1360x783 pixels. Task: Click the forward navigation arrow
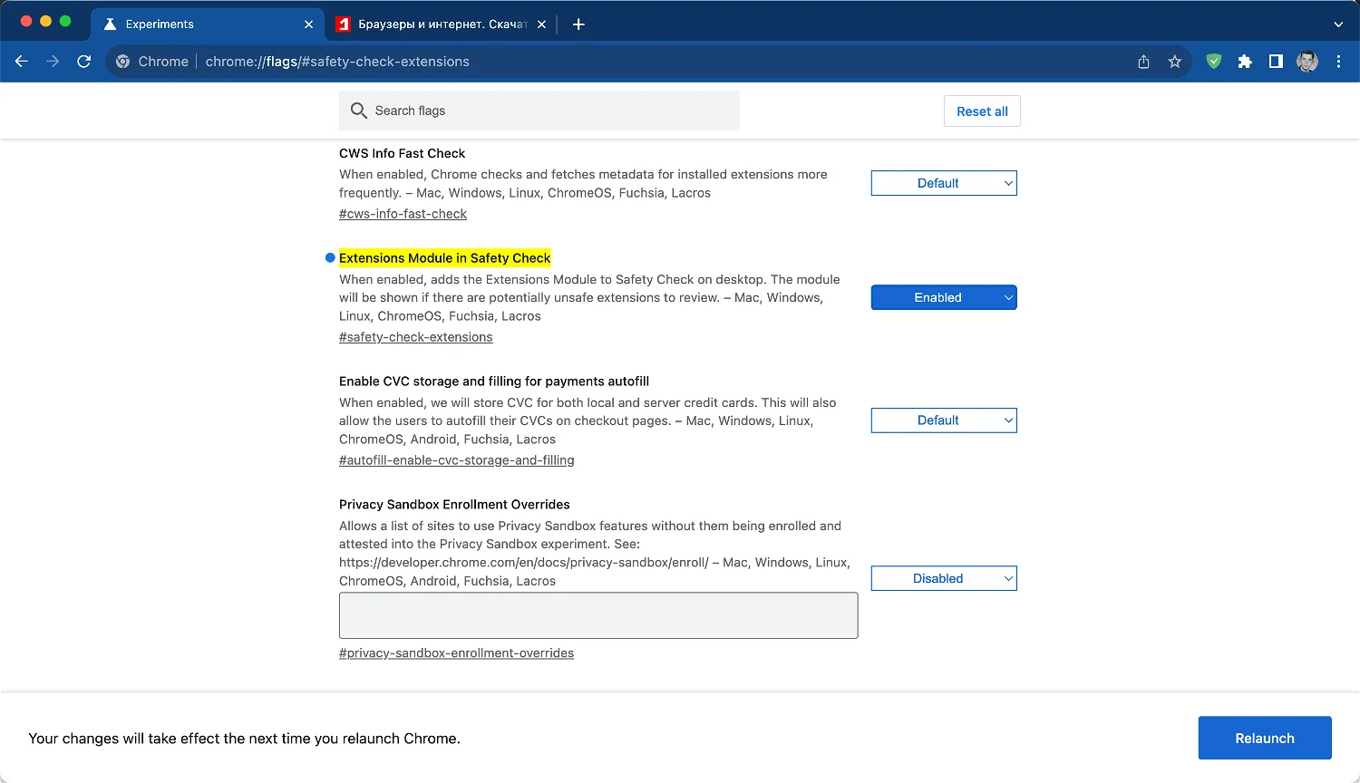(53, 62)
